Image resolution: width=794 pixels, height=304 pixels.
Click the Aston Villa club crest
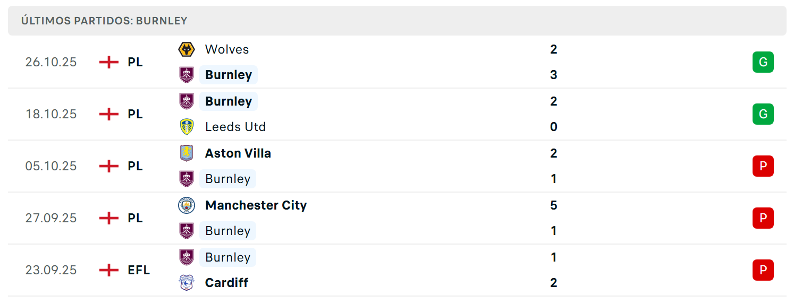click(x=187, y=153)
